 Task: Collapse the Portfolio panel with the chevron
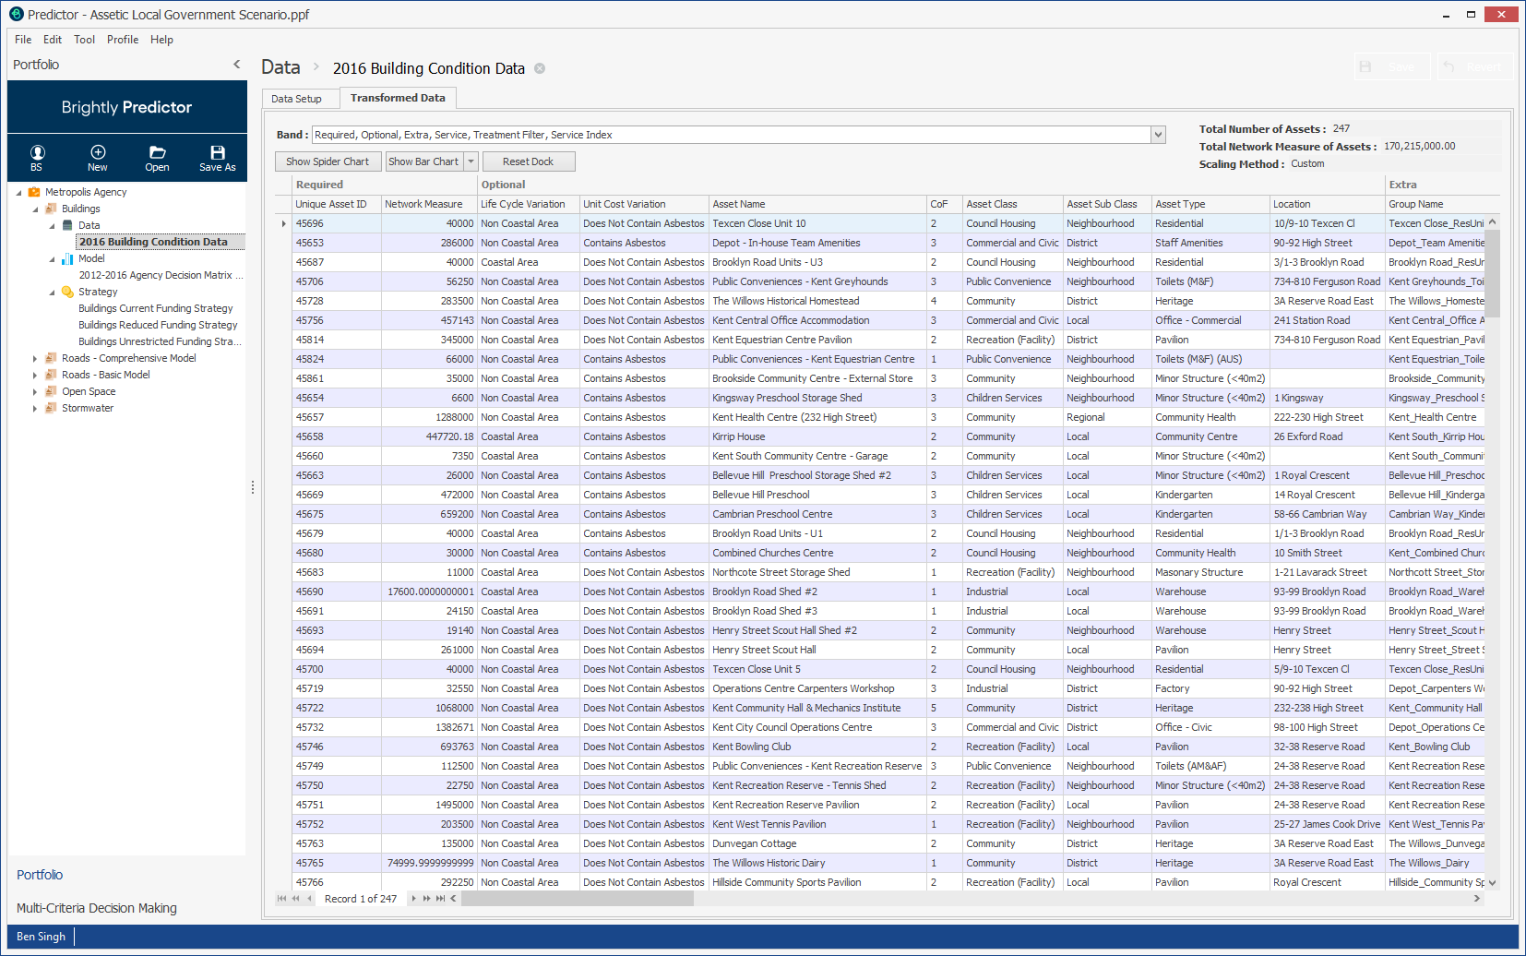tap(237, 64)
